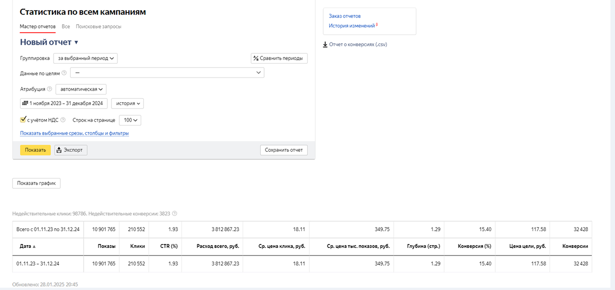The height and width of the screenshot is (290, 615).
Task: Open Атрибуция dropdown автоматическая
Action: pos(81,89)
